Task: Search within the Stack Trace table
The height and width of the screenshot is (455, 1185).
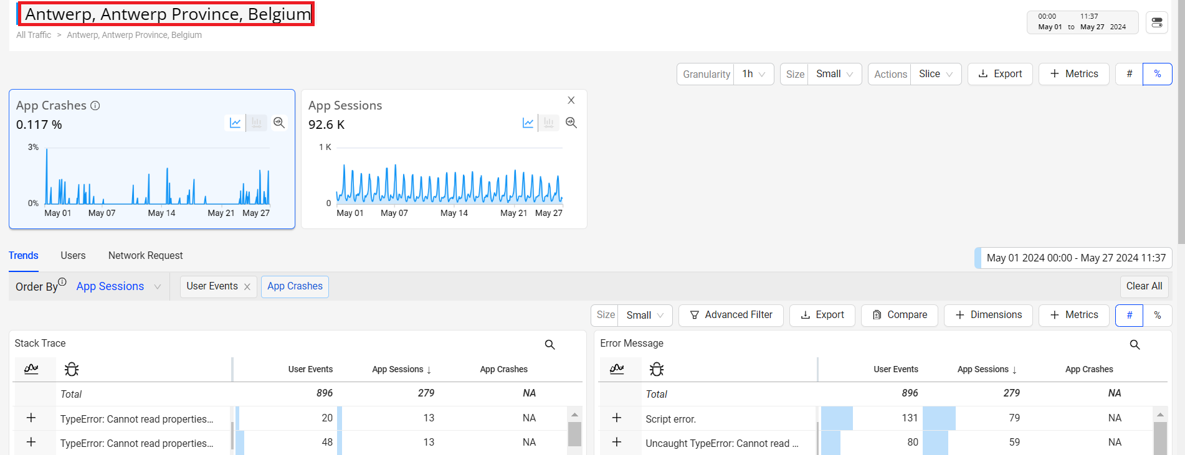Action: click(550, 345)
